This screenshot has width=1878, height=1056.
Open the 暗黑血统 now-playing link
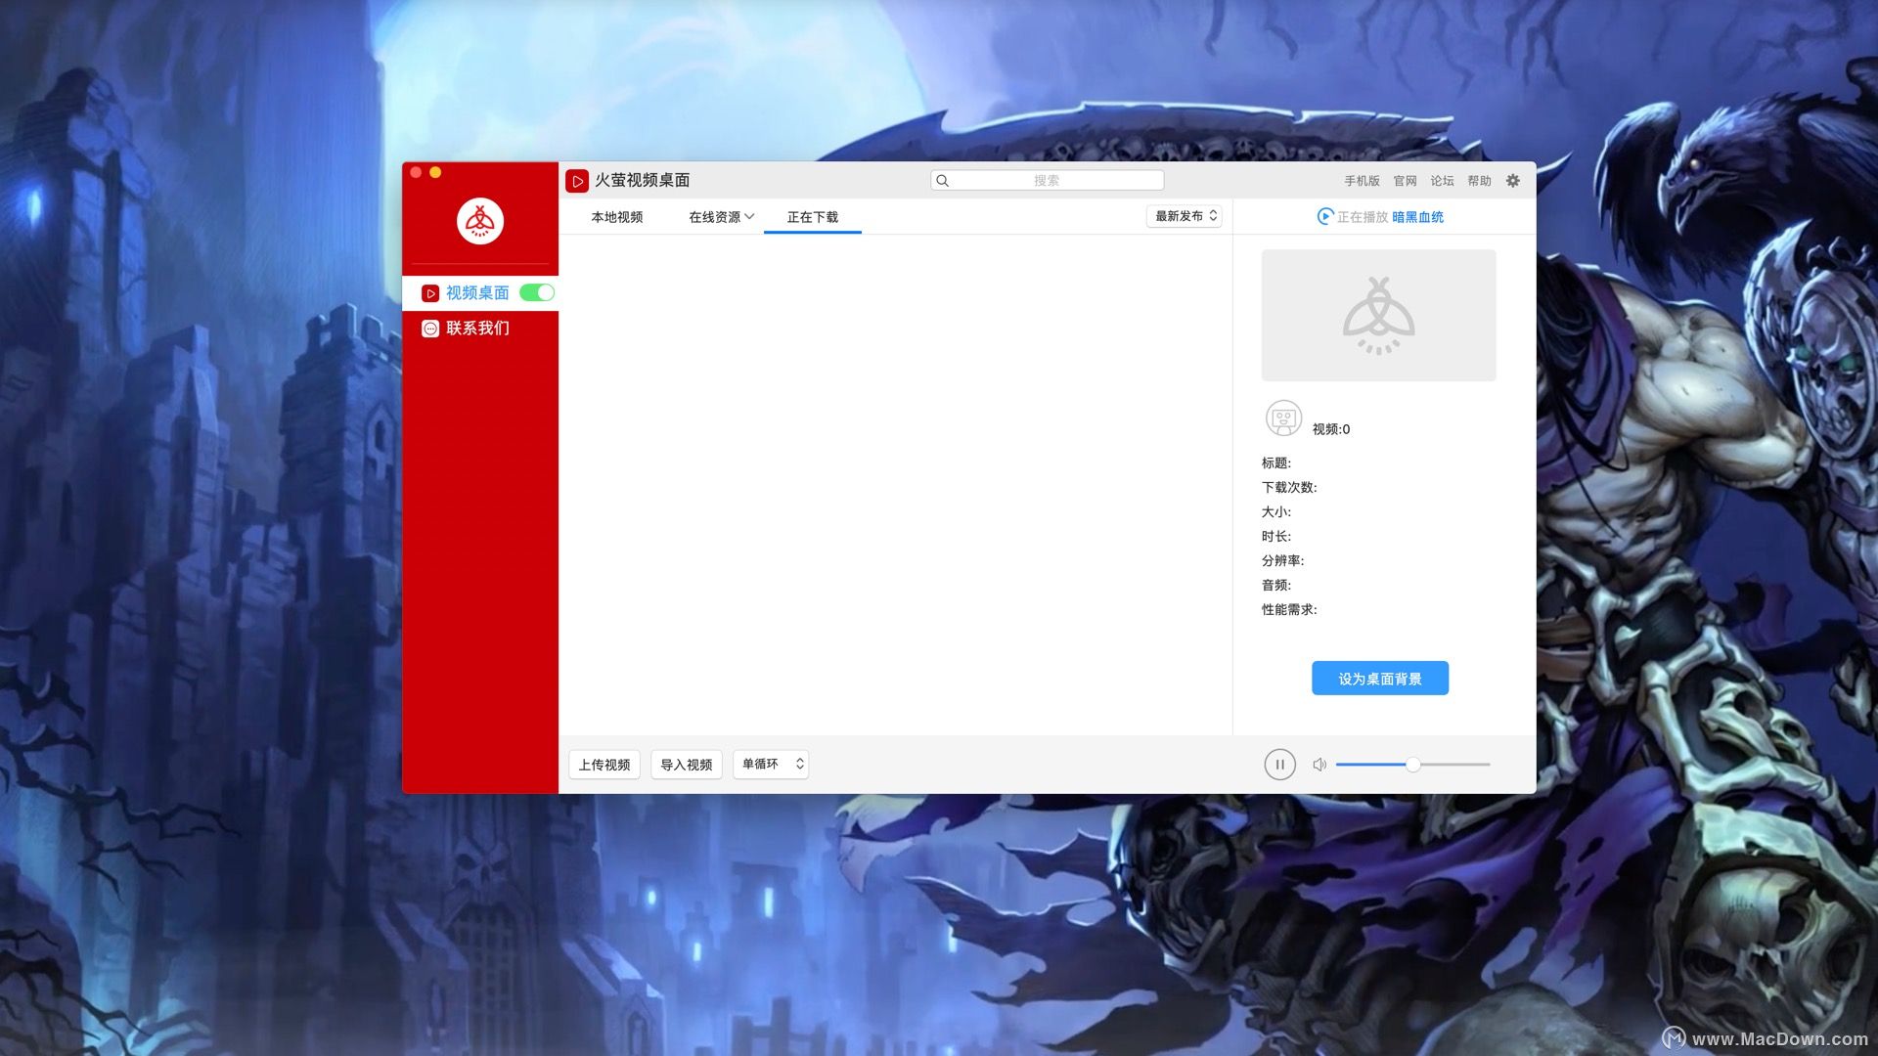pyautogui.click(x=1418, y=216)
